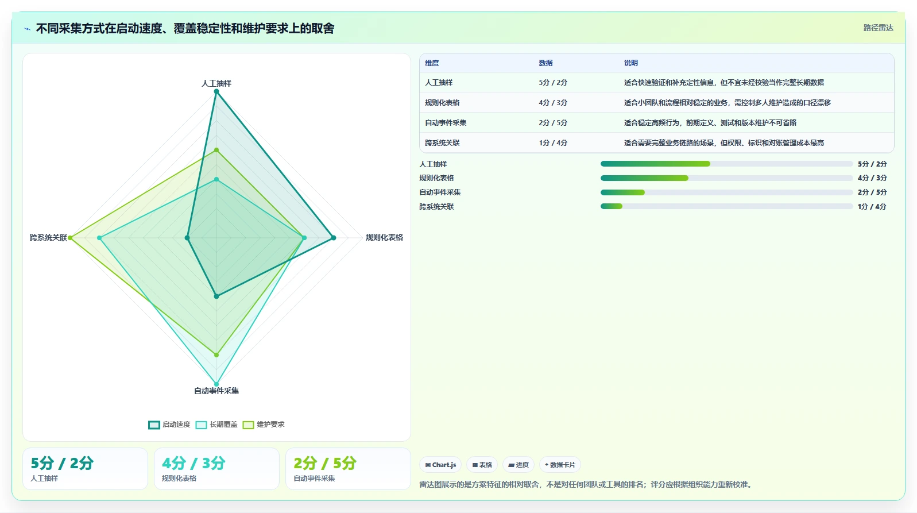Screen dimensions: 917x513
Task: Click the 维护要求 data point on the 自动事件采集 axis
Action: click(x=216, y=355)
